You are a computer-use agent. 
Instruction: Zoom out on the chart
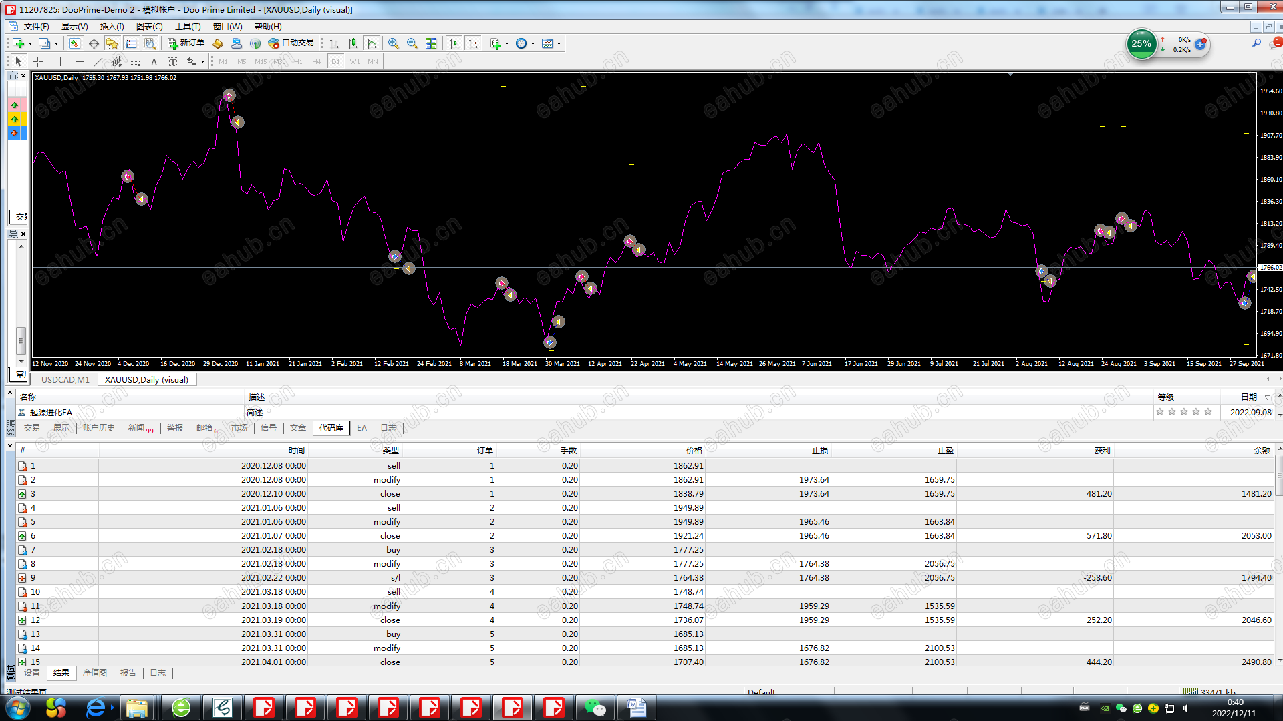412,43
